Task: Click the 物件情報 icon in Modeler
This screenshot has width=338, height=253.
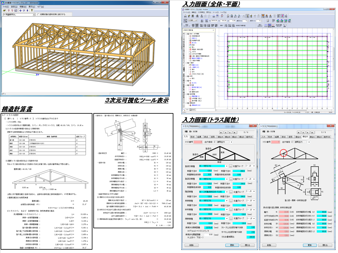Action: click(201, 25)
